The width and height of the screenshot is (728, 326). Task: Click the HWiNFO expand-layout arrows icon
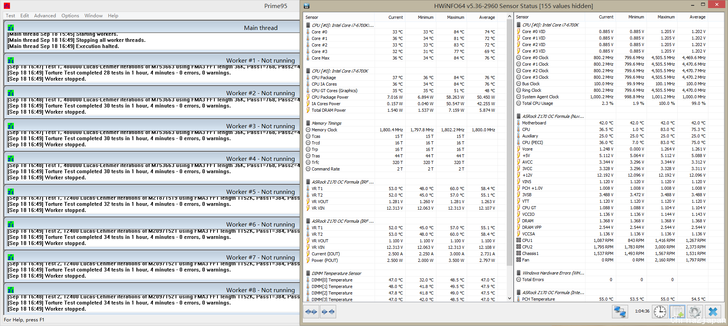[311, 312]
